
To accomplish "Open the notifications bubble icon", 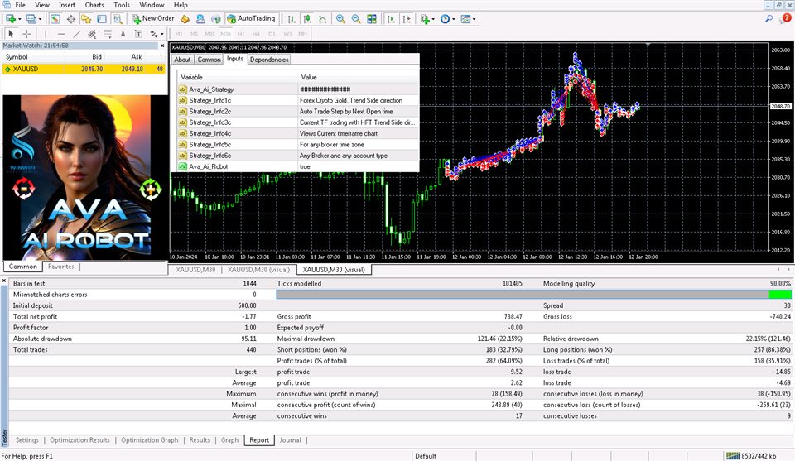I will 785,19.
